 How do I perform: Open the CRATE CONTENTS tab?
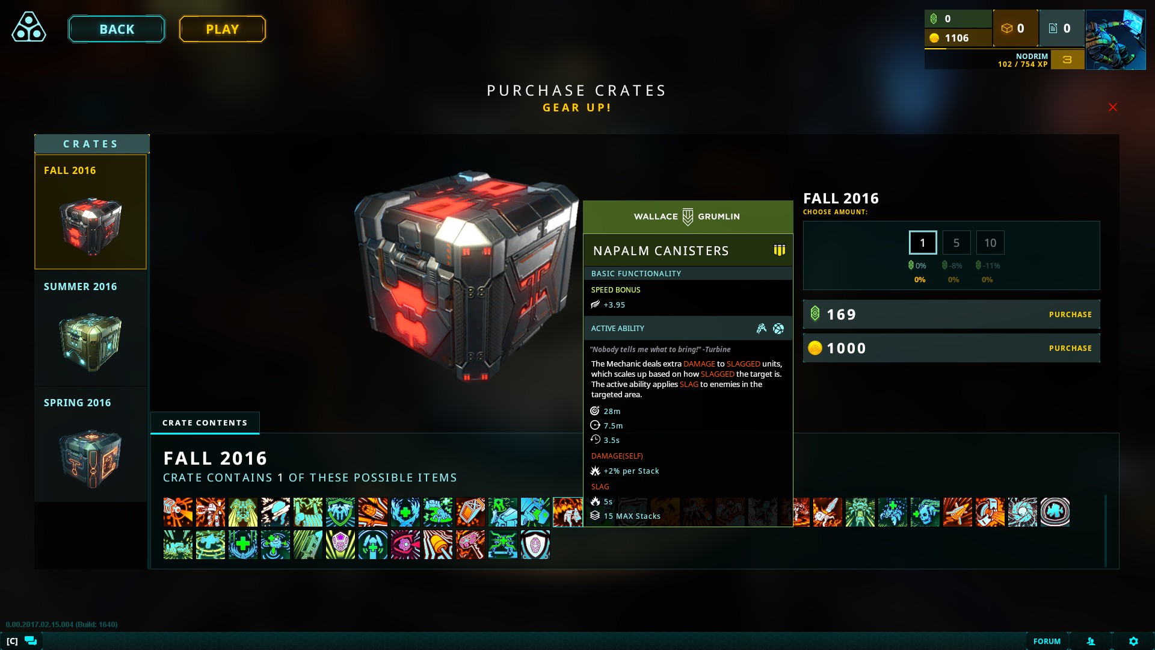click(x=205, y=423)
